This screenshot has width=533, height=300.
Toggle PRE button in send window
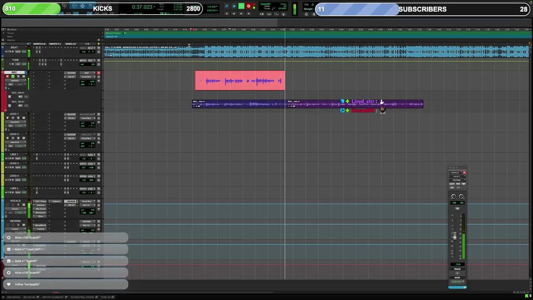(x=458, y=184)
